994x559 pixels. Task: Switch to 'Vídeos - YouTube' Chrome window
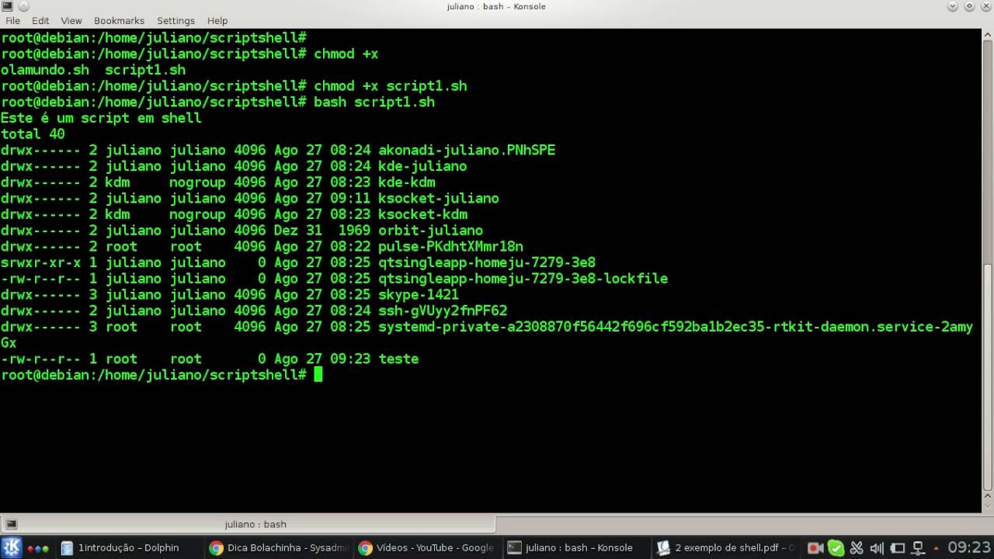point(427,547)
